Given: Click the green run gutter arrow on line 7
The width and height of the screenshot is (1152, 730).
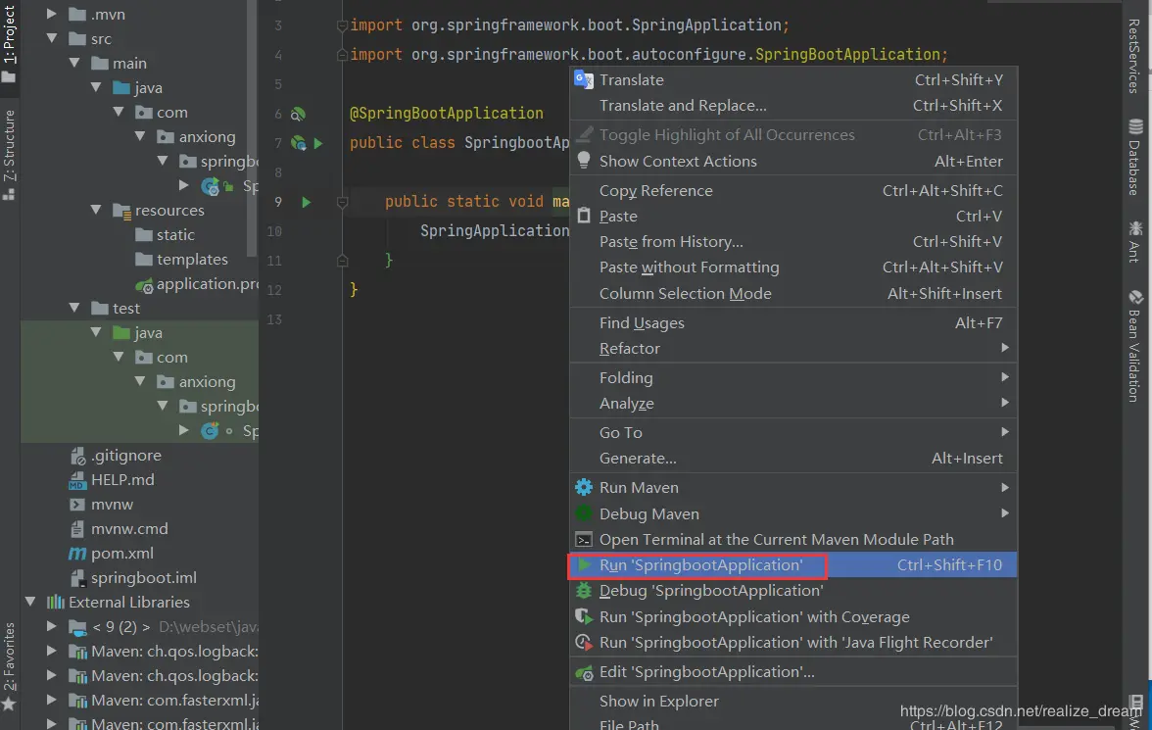Looking at the screenshot, I should tap(318, 143).
